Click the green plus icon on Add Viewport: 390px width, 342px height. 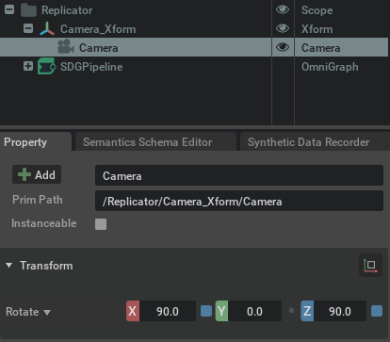coord(24,174)
